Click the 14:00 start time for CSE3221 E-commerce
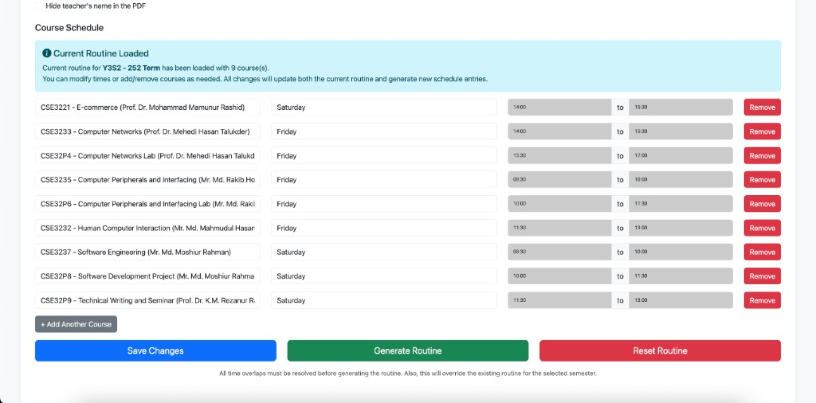 [x=560, y=107]
